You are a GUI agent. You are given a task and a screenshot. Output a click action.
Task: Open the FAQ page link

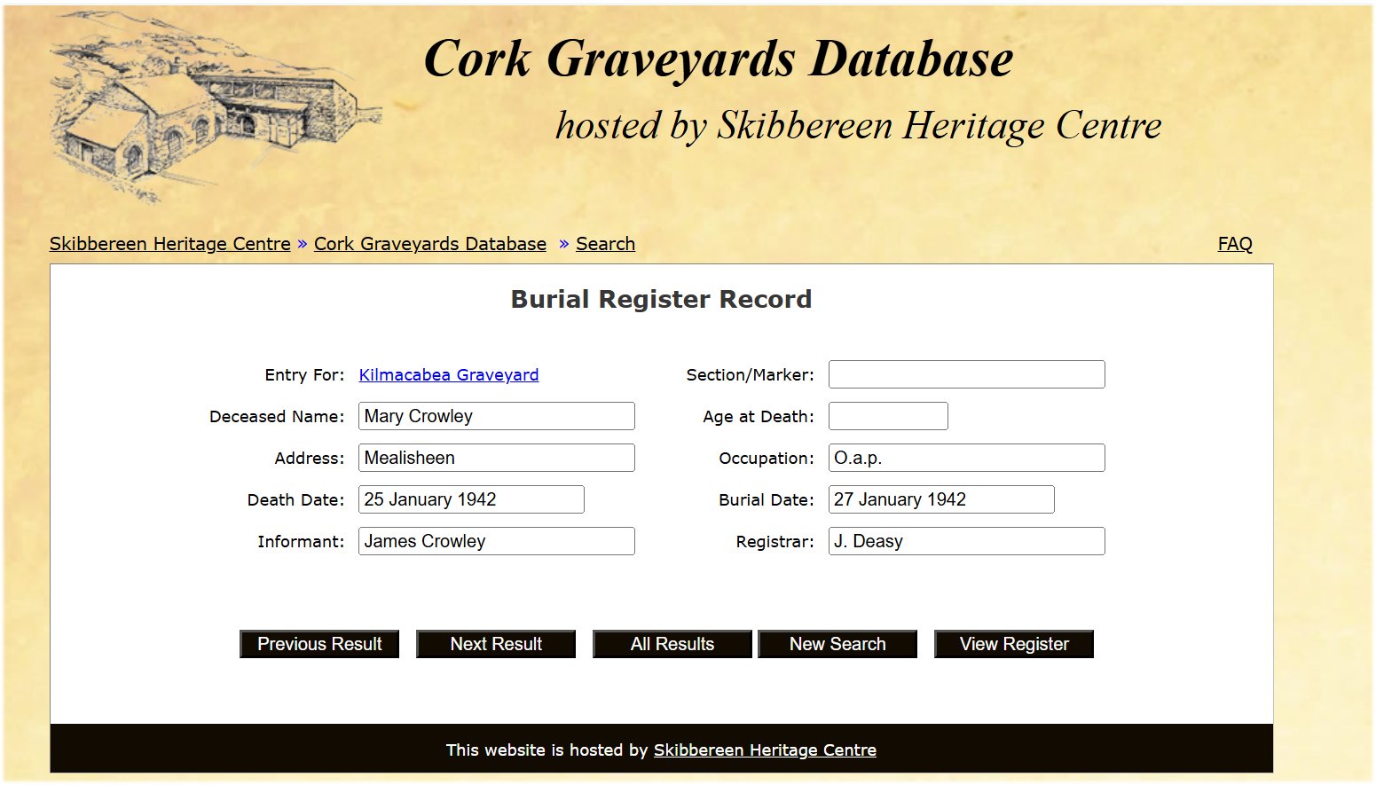coord(1235,244)
